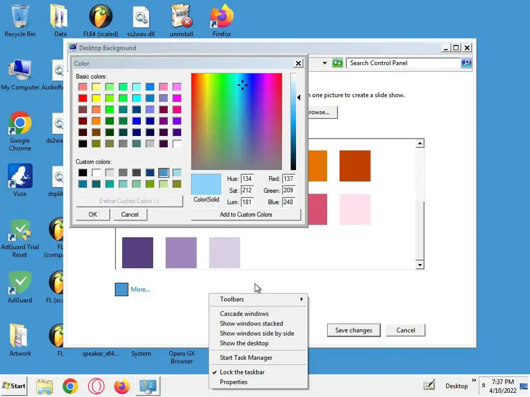
Task: Open the Recycle Bin desktop icon
Action: click(x=20, y=20)
